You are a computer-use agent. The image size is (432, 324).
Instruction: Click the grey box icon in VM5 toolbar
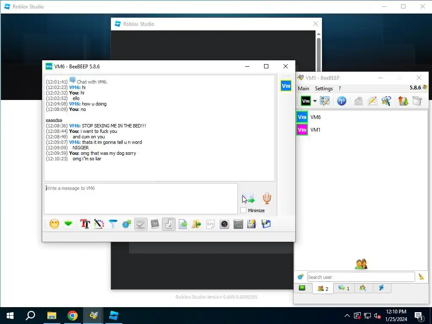417,101
